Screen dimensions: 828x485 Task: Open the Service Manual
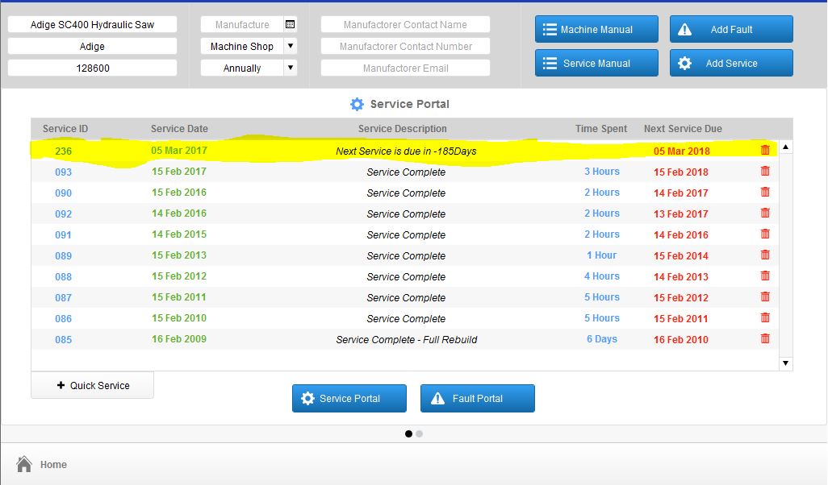coord(596,64)
